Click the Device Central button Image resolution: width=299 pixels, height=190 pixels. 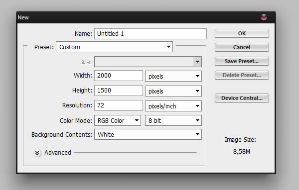[x=242, y=98]
